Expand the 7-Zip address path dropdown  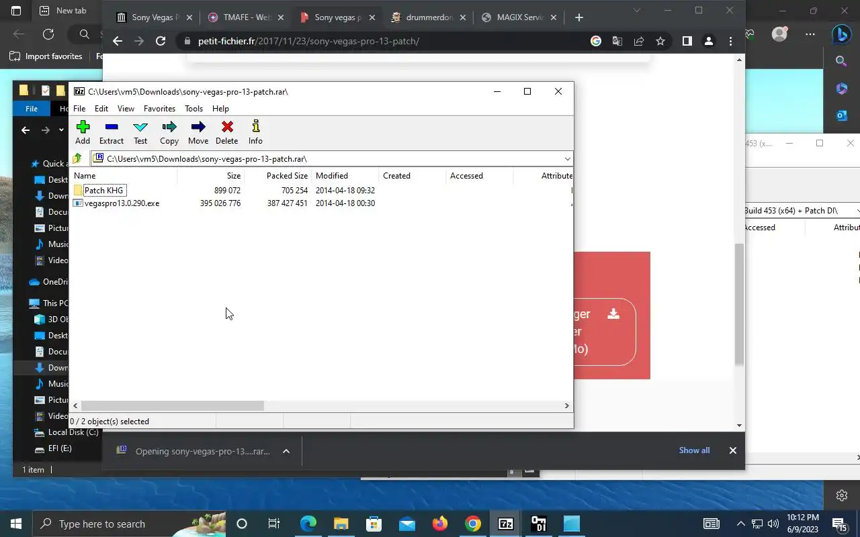click(567, 159)
